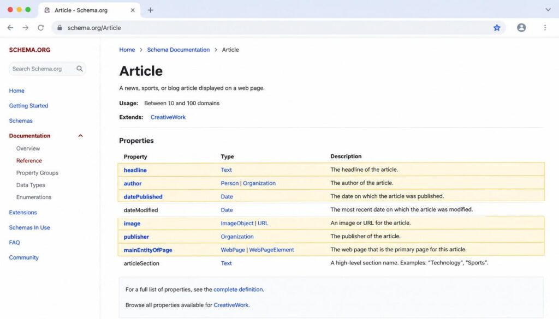Viewport: 559px width, 319px height.
Task: Click 'The headline of the article.' description
Action: click(364, 170)
